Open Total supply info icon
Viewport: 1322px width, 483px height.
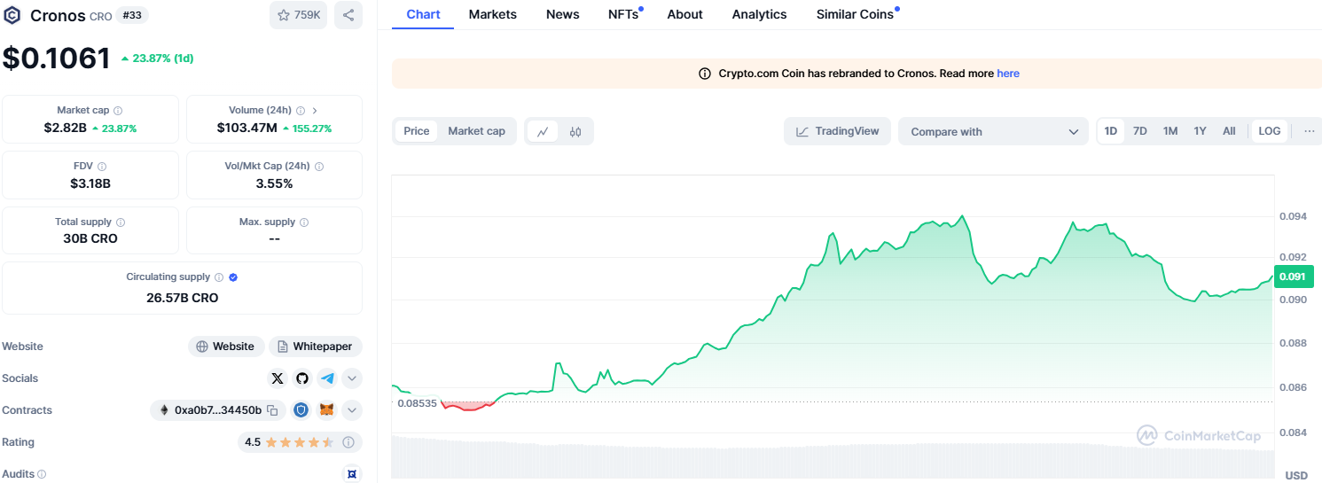(121, 222)
